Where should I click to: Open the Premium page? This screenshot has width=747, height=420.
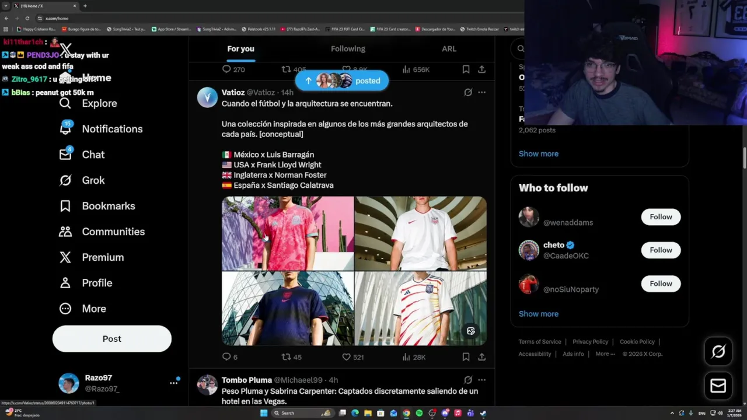[x=91, y=257]
